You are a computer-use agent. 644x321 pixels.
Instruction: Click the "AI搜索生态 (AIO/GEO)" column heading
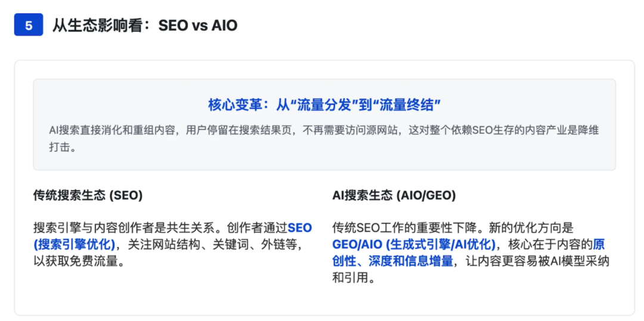pyautogui.click(x=394, y=195)
